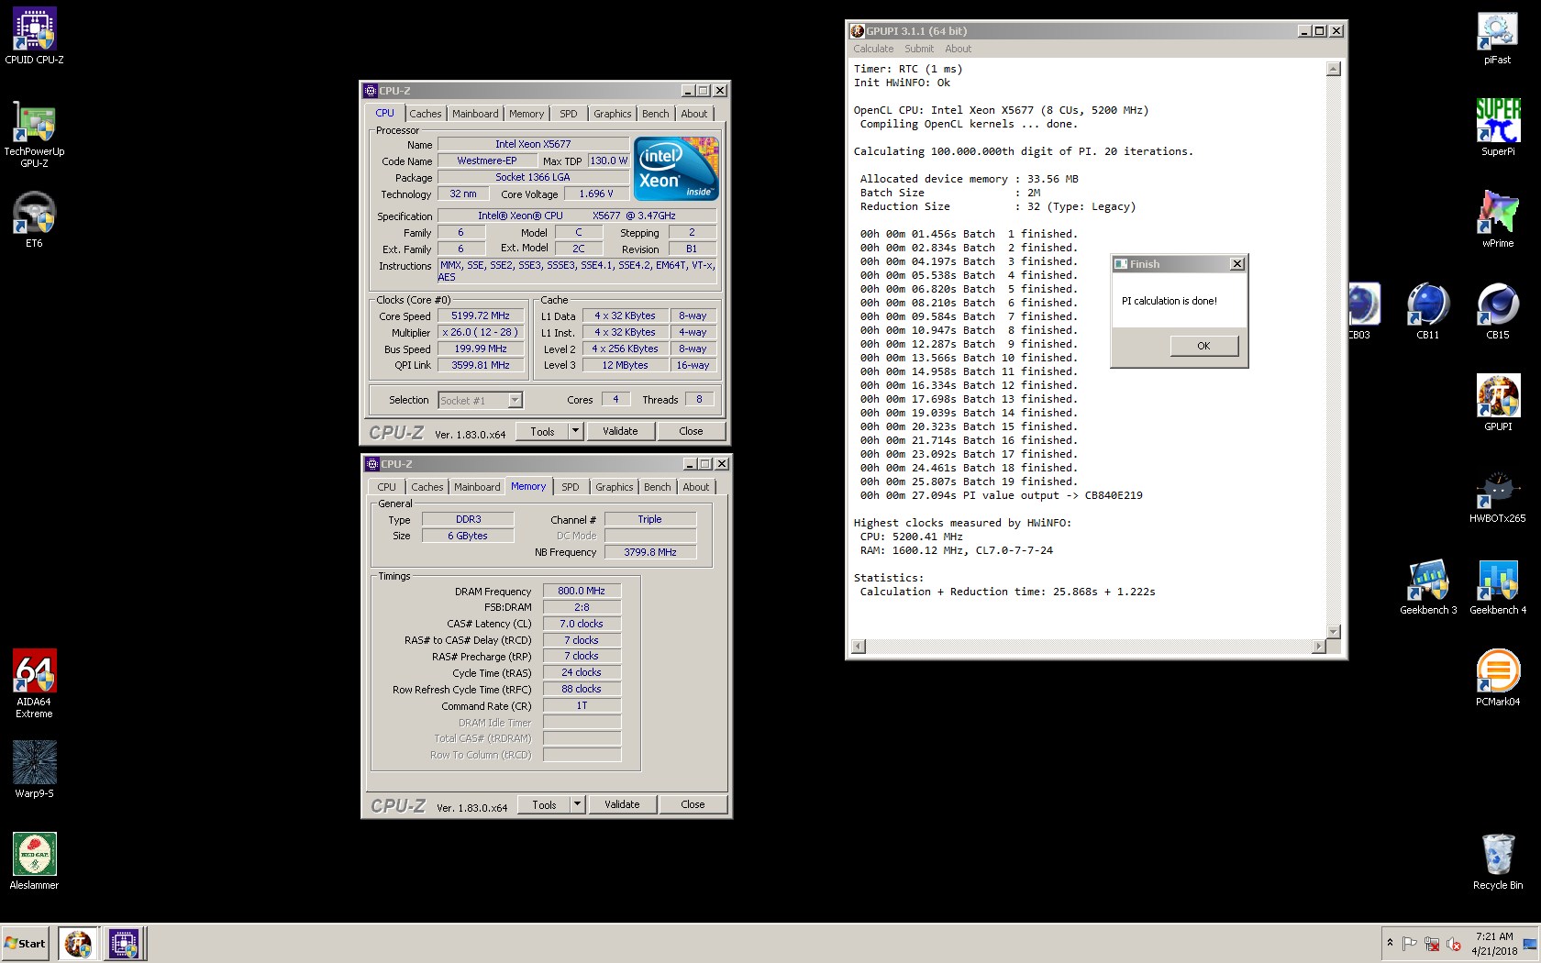The image size is (1541, 963).
Task: Click Close in the lower CPU-Z window
Action: pyautogui.click(x=693, y=804)
